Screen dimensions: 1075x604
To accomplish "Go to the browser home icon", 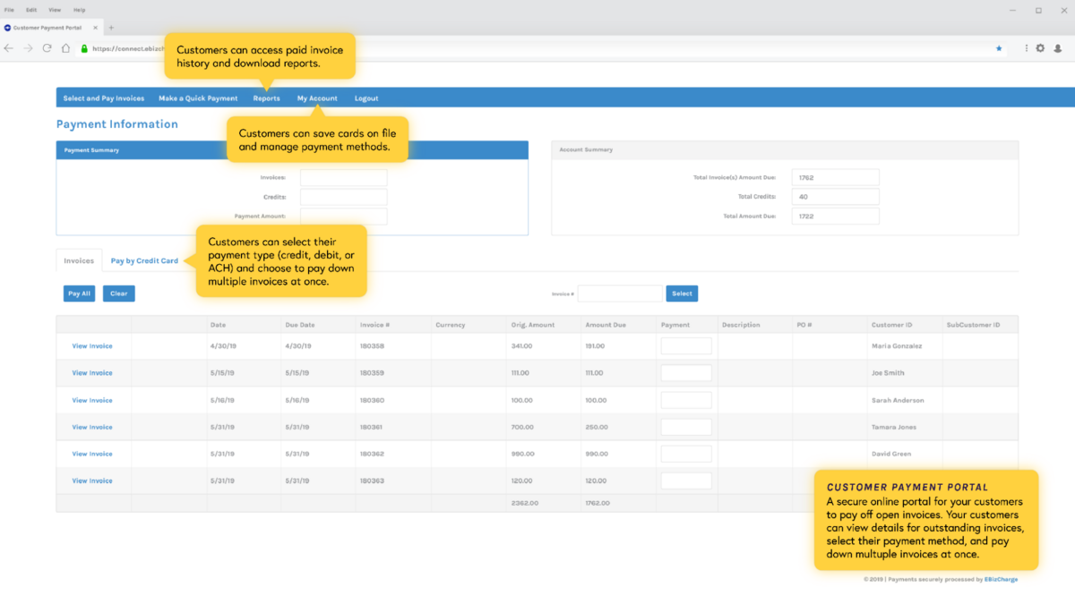I will (x=65, y=48).
